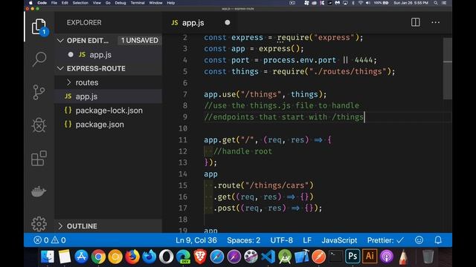Open Visual Studio Code from the dock
Screen dimensions: 476x267
coord(268,257)
